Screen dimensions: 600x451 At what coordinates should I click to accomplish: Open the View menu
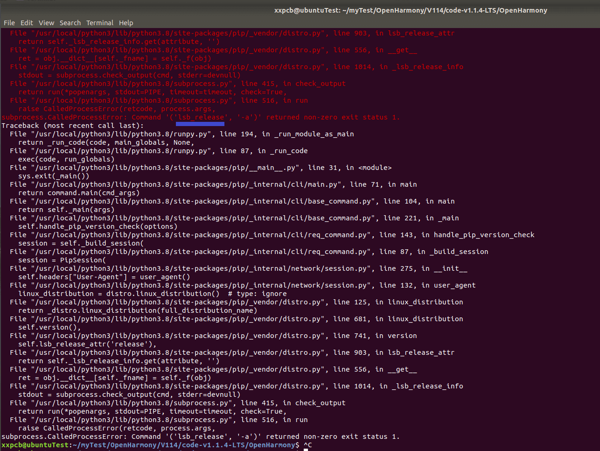point(46,22)
